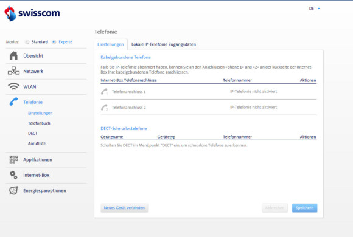This screenshot has width=353, height=237.
Task: Open the WLAN menu entry
Action: [30, 87]
